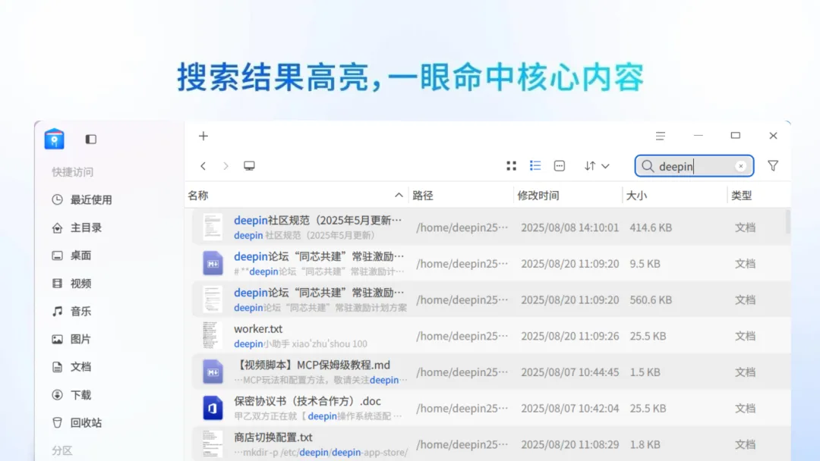Click the MCP保姆级教程.md markdown icon
This screenshot has height=461, width=820.
click(x=213, y=372)
